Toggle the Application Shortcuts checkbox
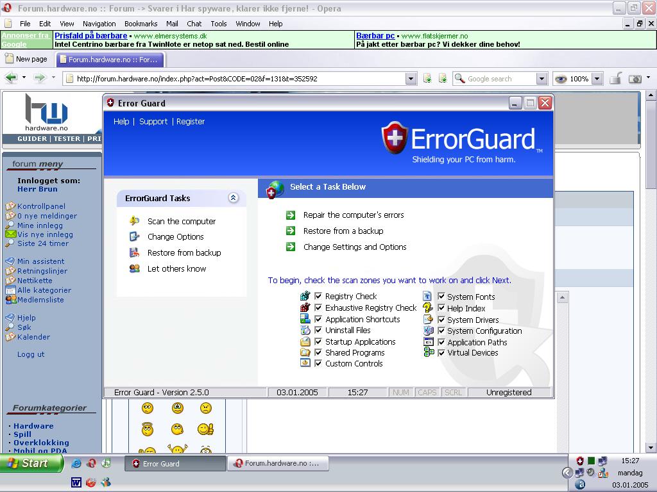The height and width of the screenshot is (492, 657). coord(318,319)
